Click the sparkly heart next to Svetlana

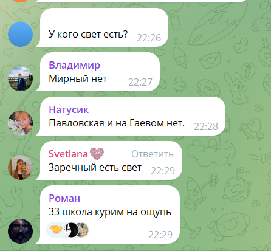click(x=97, y=154)
